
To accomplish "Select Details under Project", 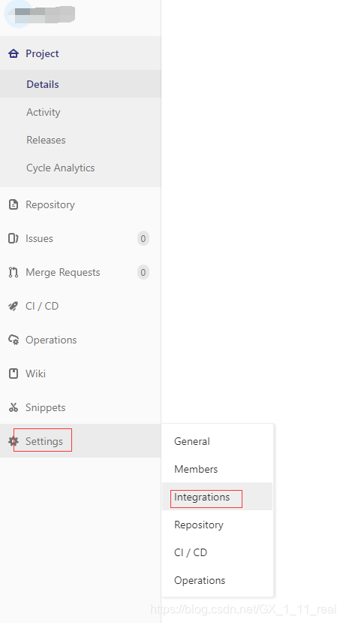I will tap(43, 84).
